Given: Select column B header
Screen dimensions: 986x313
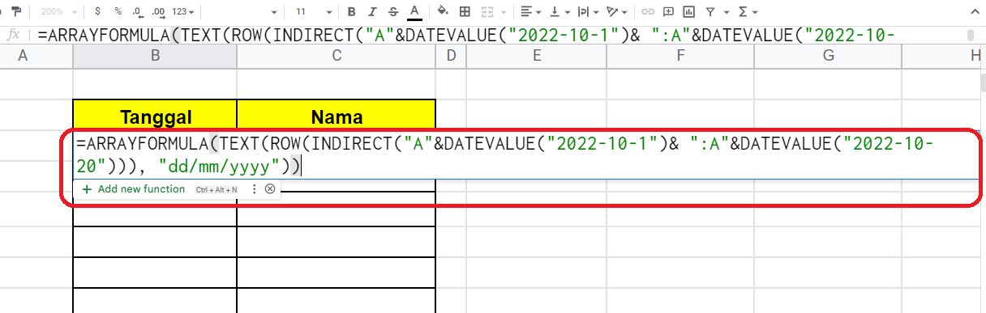Looking at the screenshot, I should (155, 56).
